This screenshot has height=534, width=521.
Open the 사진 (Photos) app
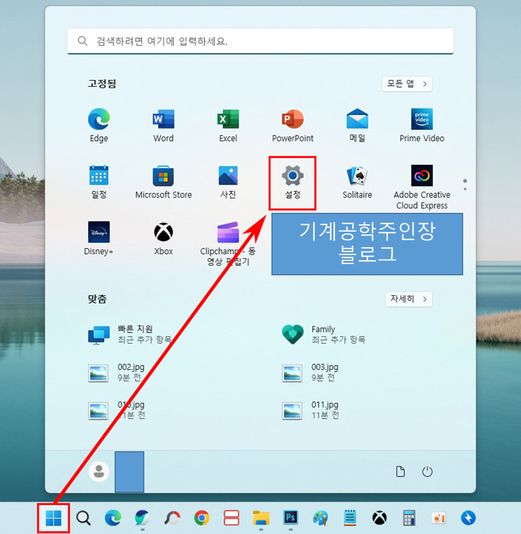[x=228, y=182]
